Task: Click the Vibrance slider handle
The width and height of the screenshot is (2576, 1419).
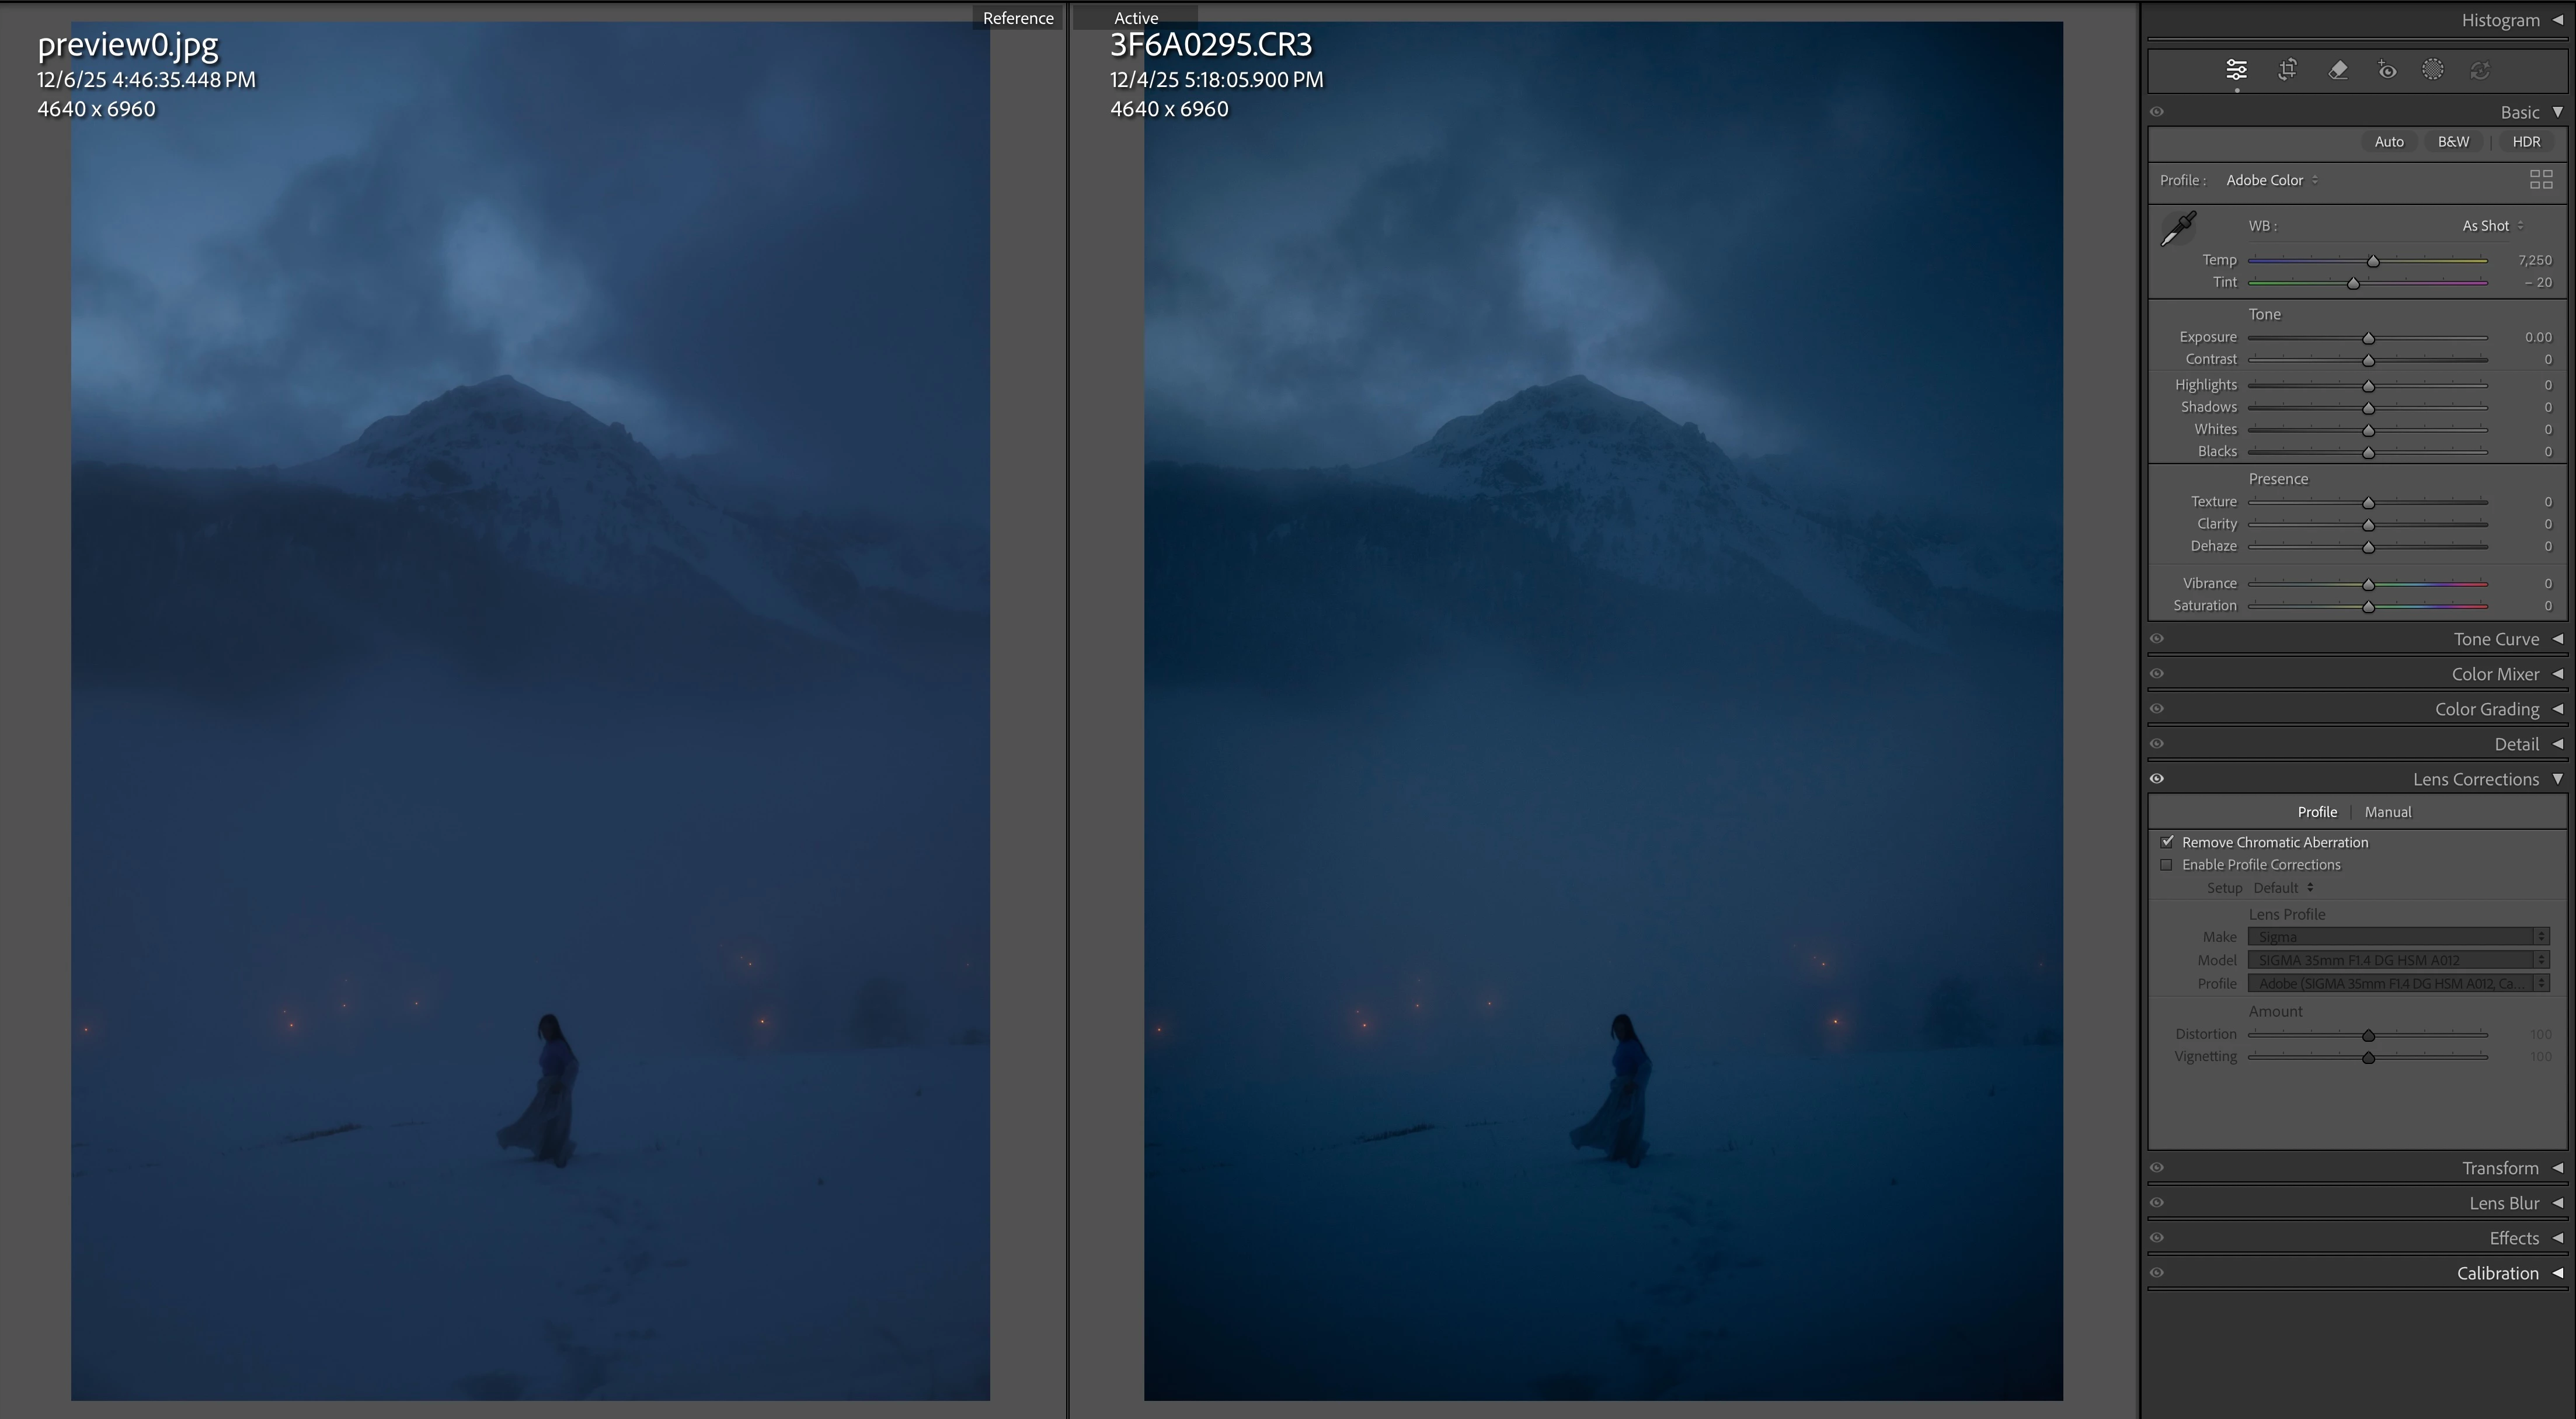Action: coord(2368,584)
